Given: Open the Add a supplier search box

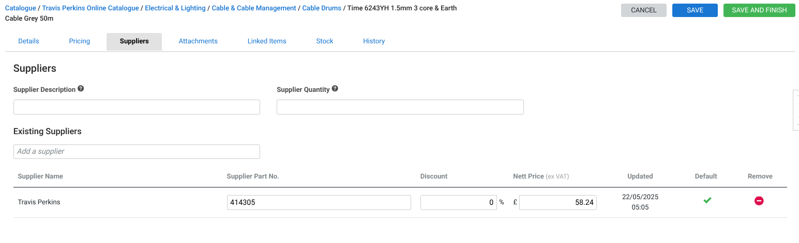Looking at the screenshot, I should [x=137, y=152].
